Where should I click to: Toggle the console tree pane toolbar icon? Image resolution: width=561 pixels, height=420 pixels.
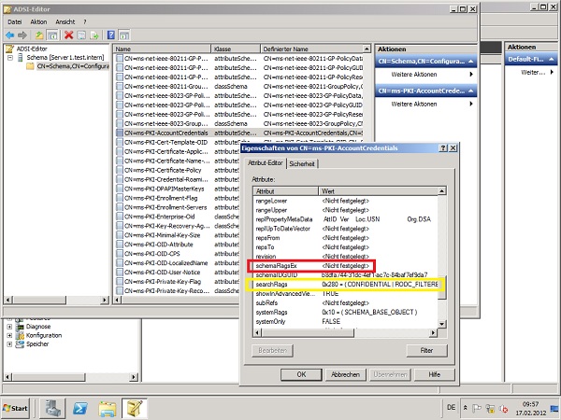point(52,35)
